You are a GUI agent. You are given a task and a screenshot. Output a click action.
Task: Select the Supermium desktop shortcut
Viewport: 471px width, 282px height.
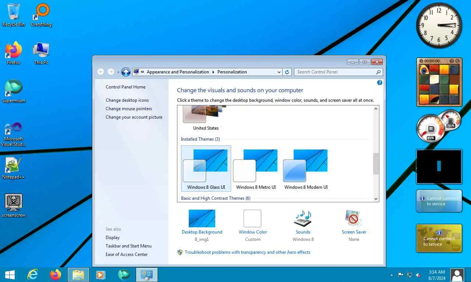[14, 91]
